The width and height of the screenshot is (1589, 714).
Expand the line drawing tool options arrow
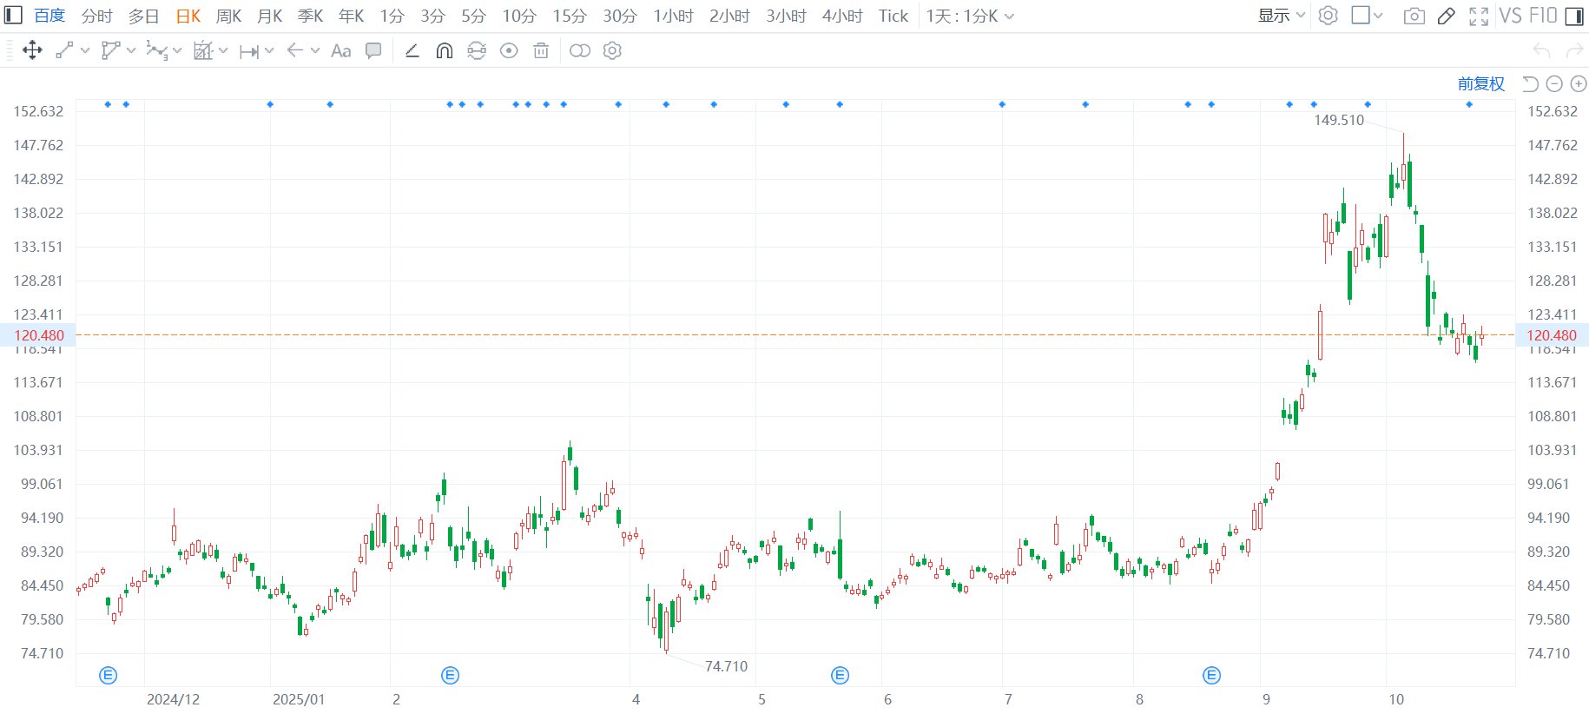coord(85,50)
